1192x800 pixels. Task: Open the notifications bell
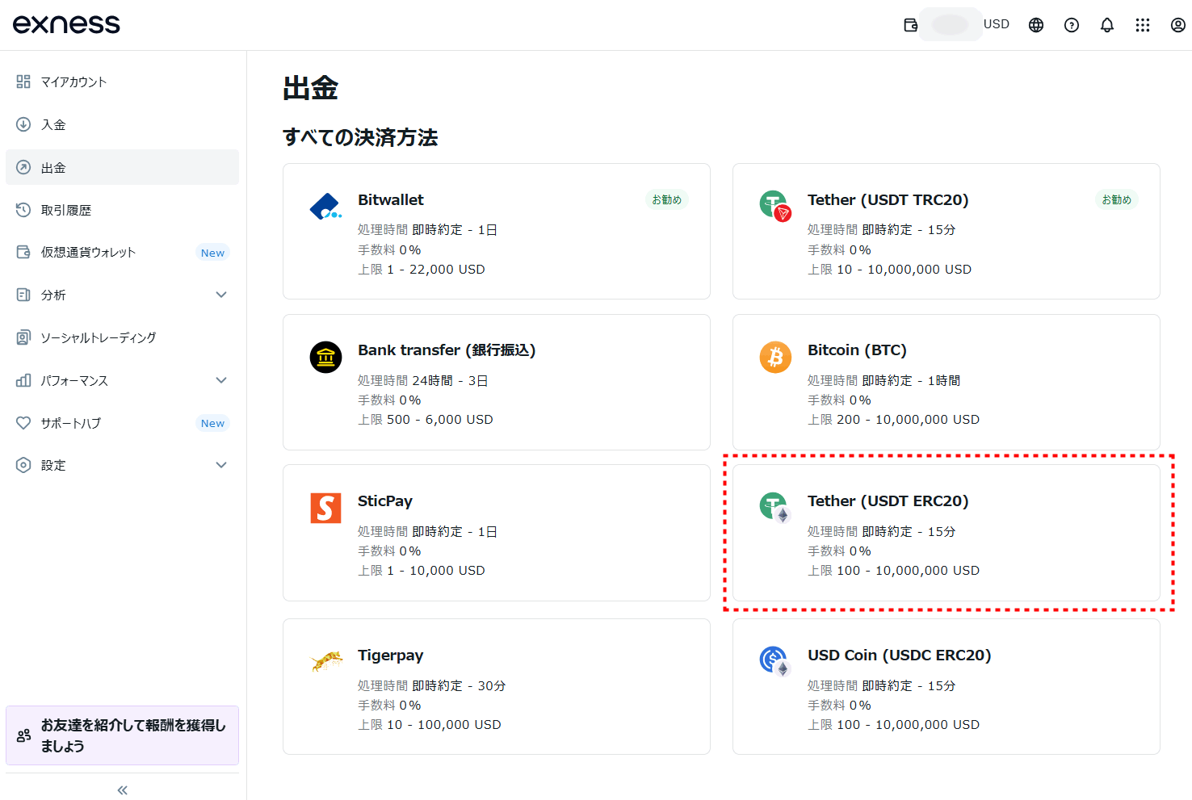pos(1107,25)
